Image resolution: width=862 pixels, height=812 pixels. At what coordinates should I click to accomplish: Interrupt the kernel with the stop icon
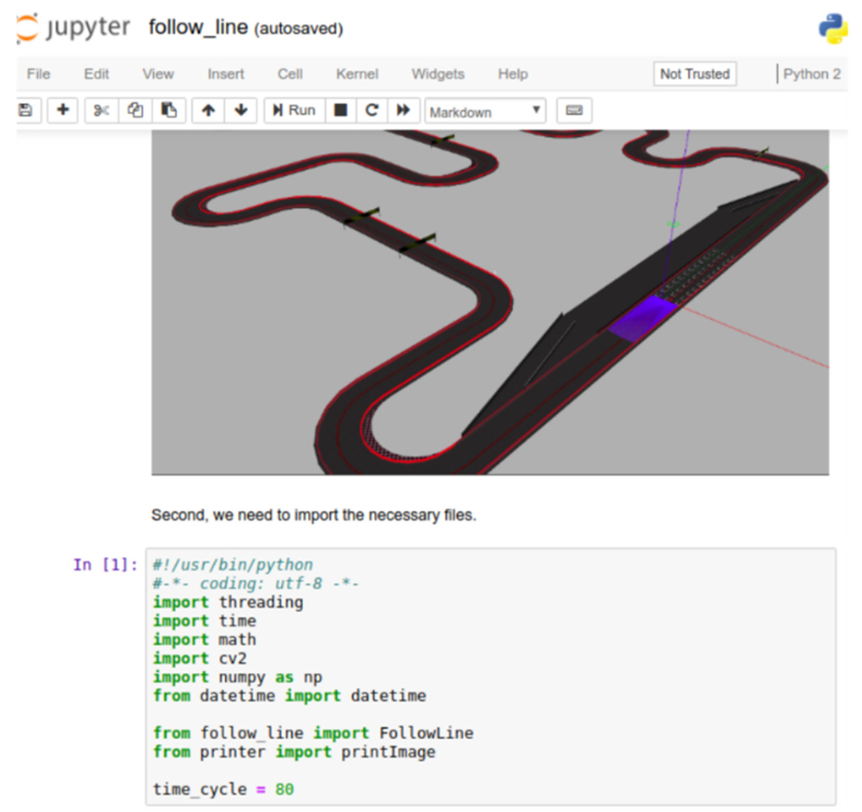[341, 110]
